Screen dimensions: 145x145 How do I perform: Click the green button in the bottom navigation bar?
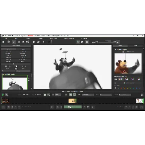pos(73,107)
